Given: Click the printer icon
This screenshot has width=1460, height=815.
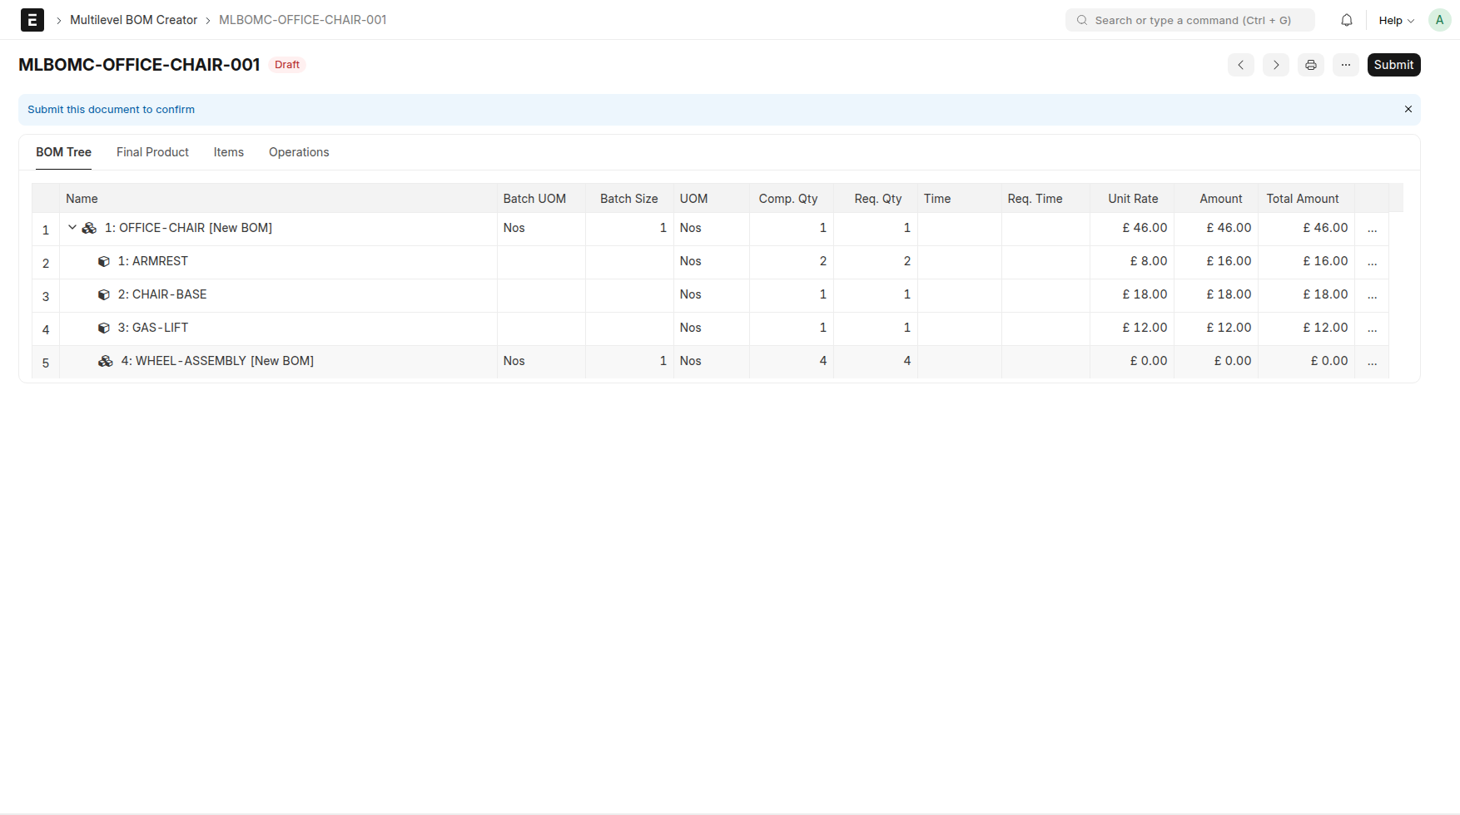Looking at the screenshot, I should [x=1310, y=65].
